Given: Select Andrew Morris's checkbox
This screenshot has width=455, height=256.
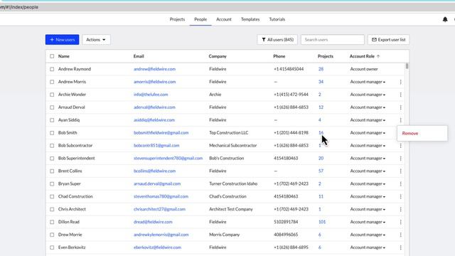Looking at the screenshot, I should (x=52, y=82).
